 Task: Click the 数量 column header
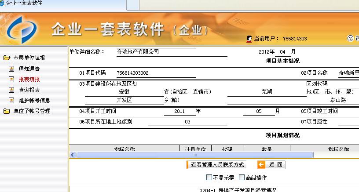click(267, 149)
